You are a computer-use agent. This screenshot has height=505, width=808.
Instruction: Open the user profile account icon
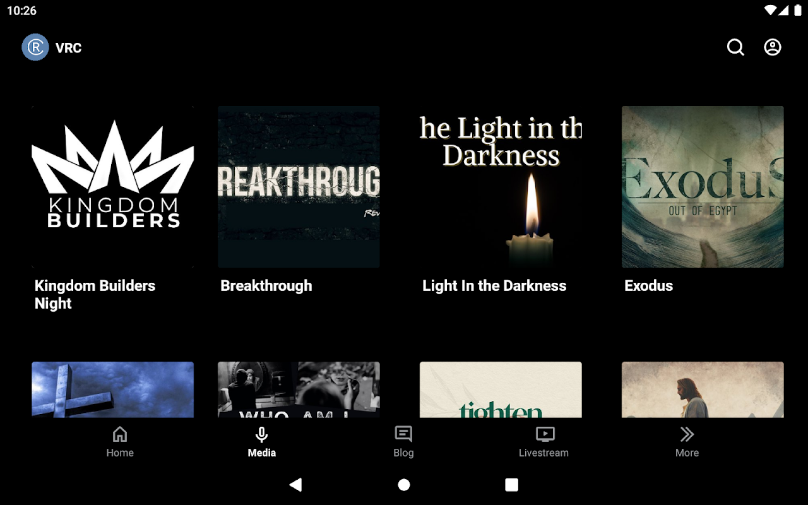[x=773, y=47]
